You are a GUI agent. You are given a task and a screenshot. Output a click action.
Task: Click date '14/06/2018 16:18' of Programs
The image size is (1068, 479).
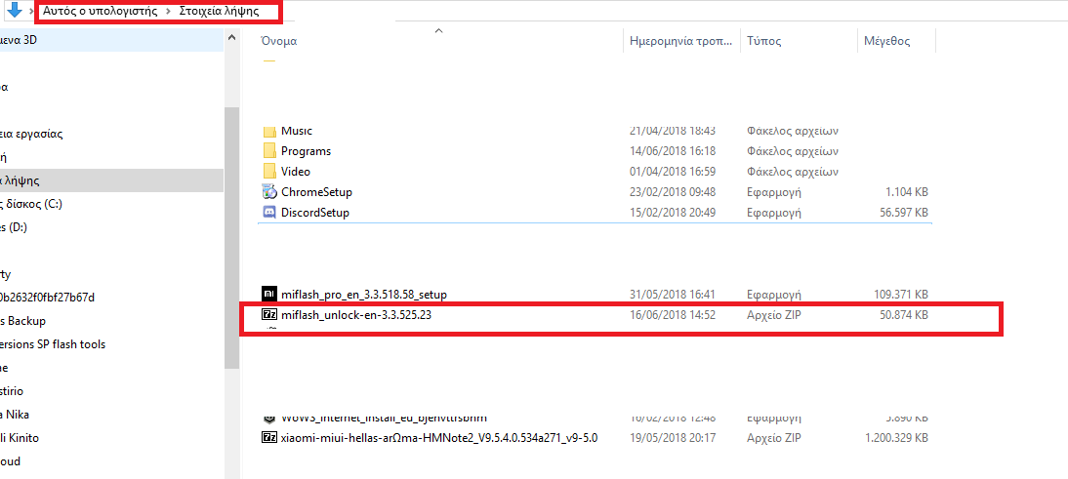pos(673,151)
